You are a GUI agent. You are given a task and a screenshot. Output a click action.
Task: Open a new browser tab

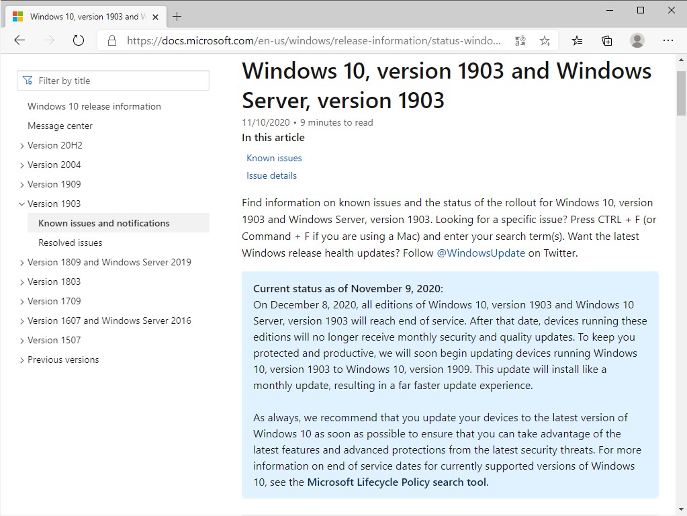[177, 17]
